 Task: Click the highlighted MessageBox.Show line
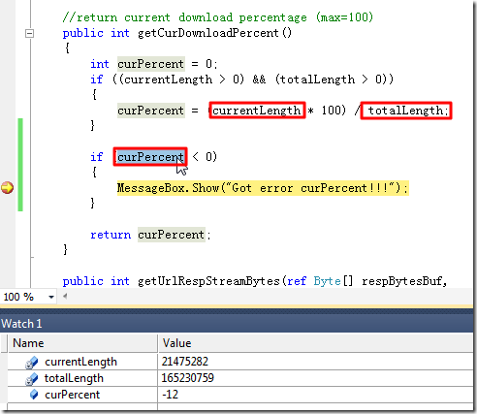click(x=263, y=188)
